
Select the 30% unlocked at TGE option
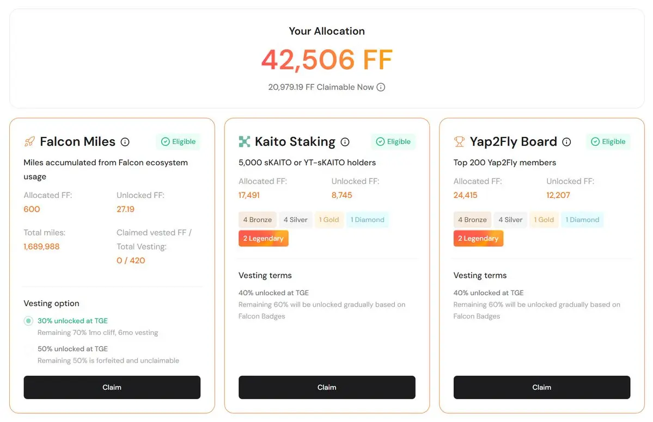tap(28, 321)
